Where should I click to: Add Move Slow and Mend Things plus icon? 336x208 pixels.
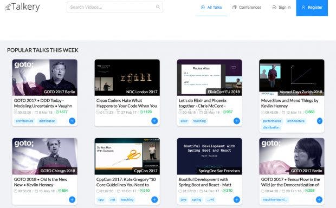coord(319,121)
